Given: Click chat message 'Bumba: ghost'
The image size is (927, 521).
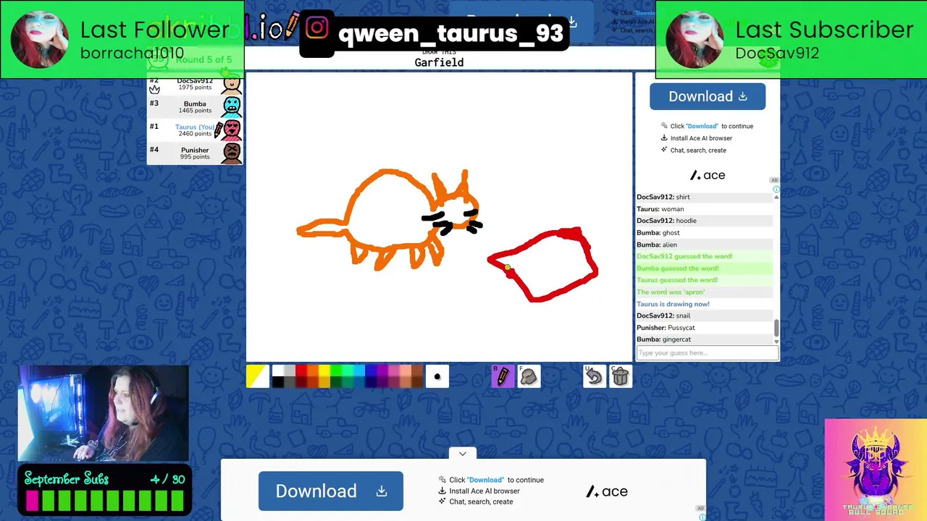Looking at the screenshot, I should (658, 233).
